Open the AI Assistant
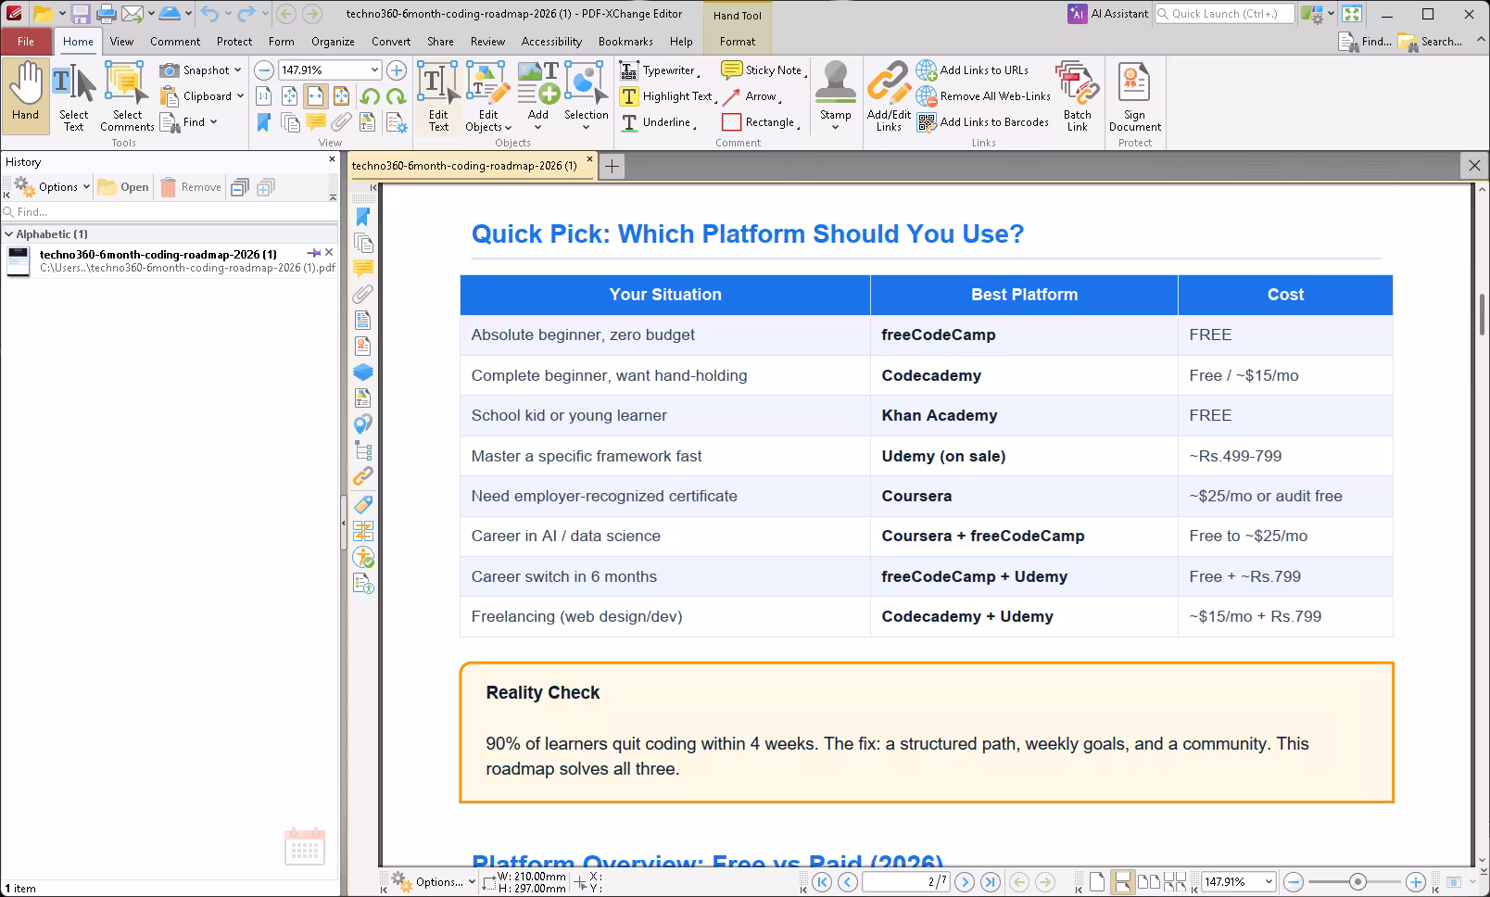The width and height of the screenshot is (1490, 897). [1108, 14]
